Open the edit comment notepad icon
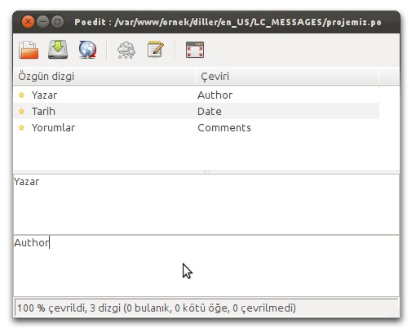This screenshot has height=332, width=416. [x=156, y=49]
